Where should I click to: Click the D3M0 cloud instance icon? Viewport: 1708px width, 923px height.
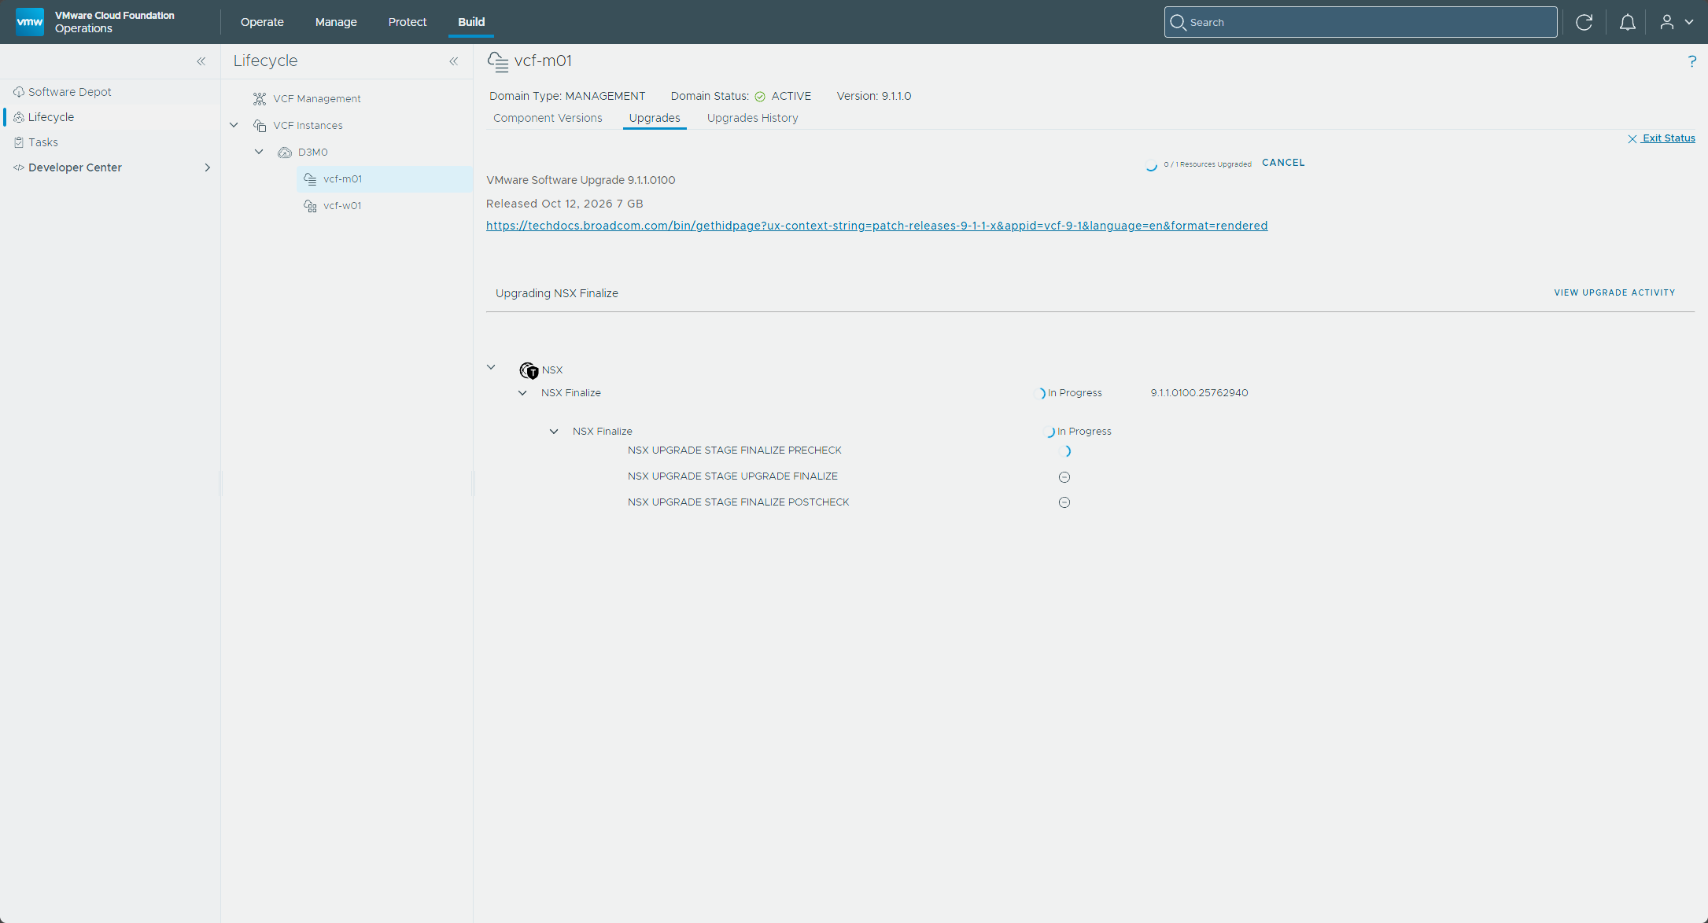(285, 153)
